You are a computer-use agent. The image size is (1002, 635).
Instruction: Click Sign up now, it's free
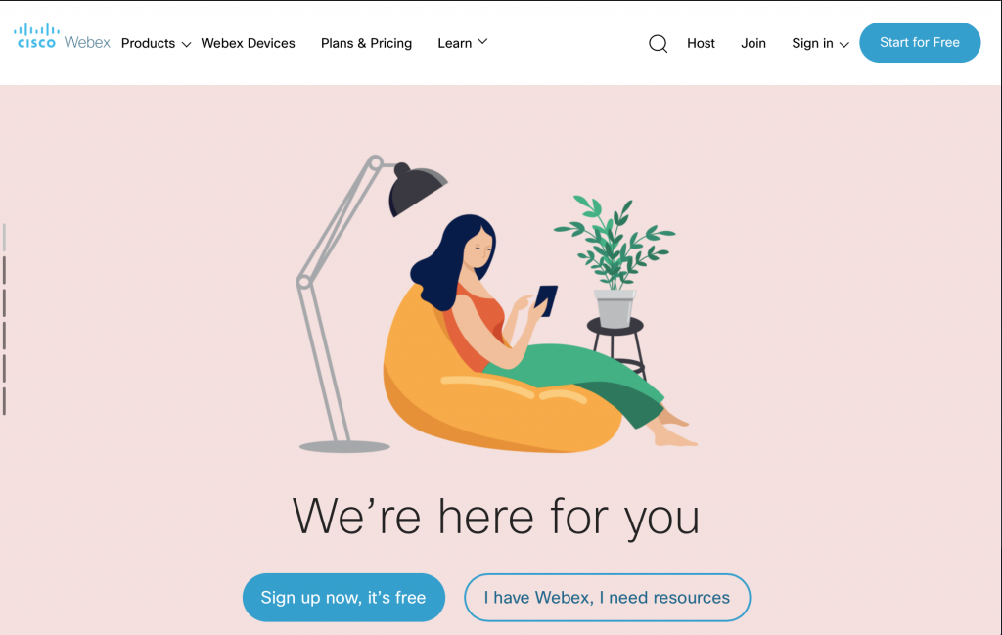coord(343,597)
